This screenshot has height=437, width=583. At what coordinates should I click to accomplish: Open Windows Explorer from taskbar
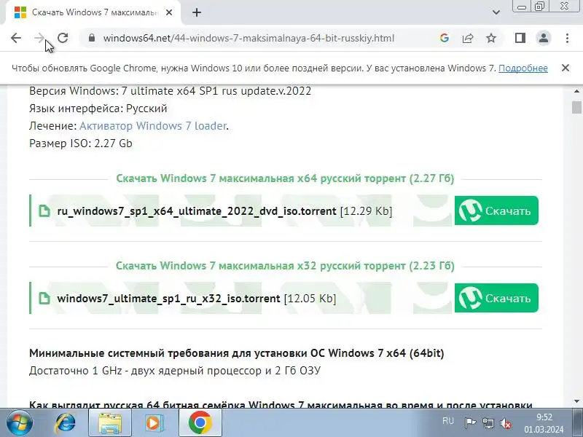[x=110, y=423]
